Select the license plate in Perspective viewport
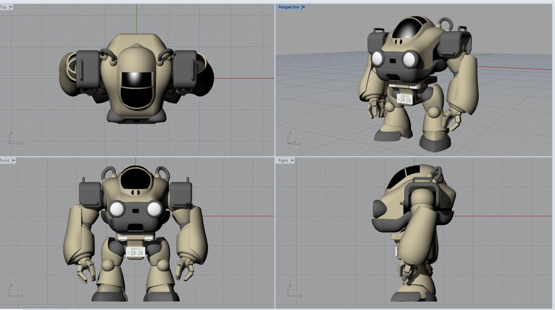Image resolution: width=555 pixels, height=310 pixels. 405,99
